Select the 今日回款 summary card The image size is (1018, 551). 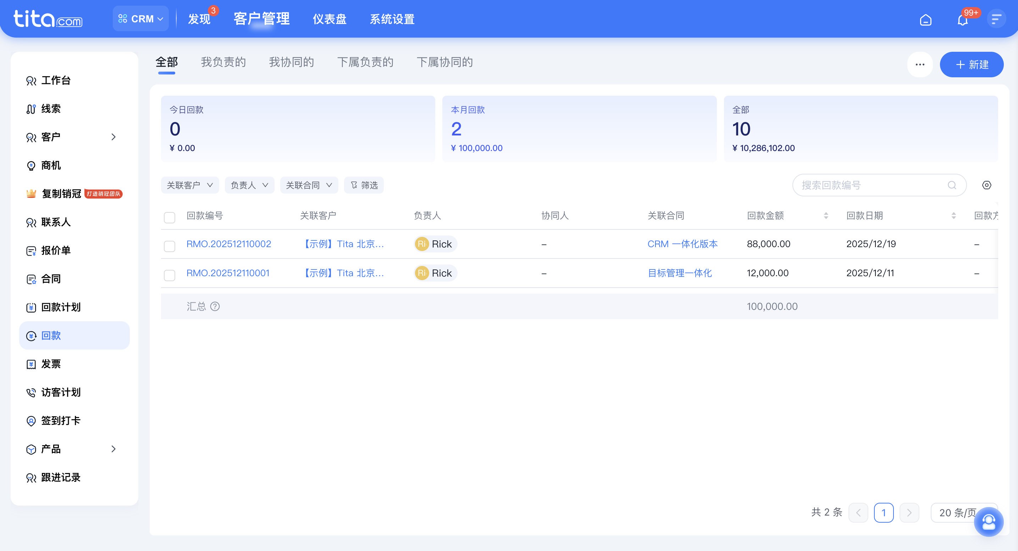[298, 129]
